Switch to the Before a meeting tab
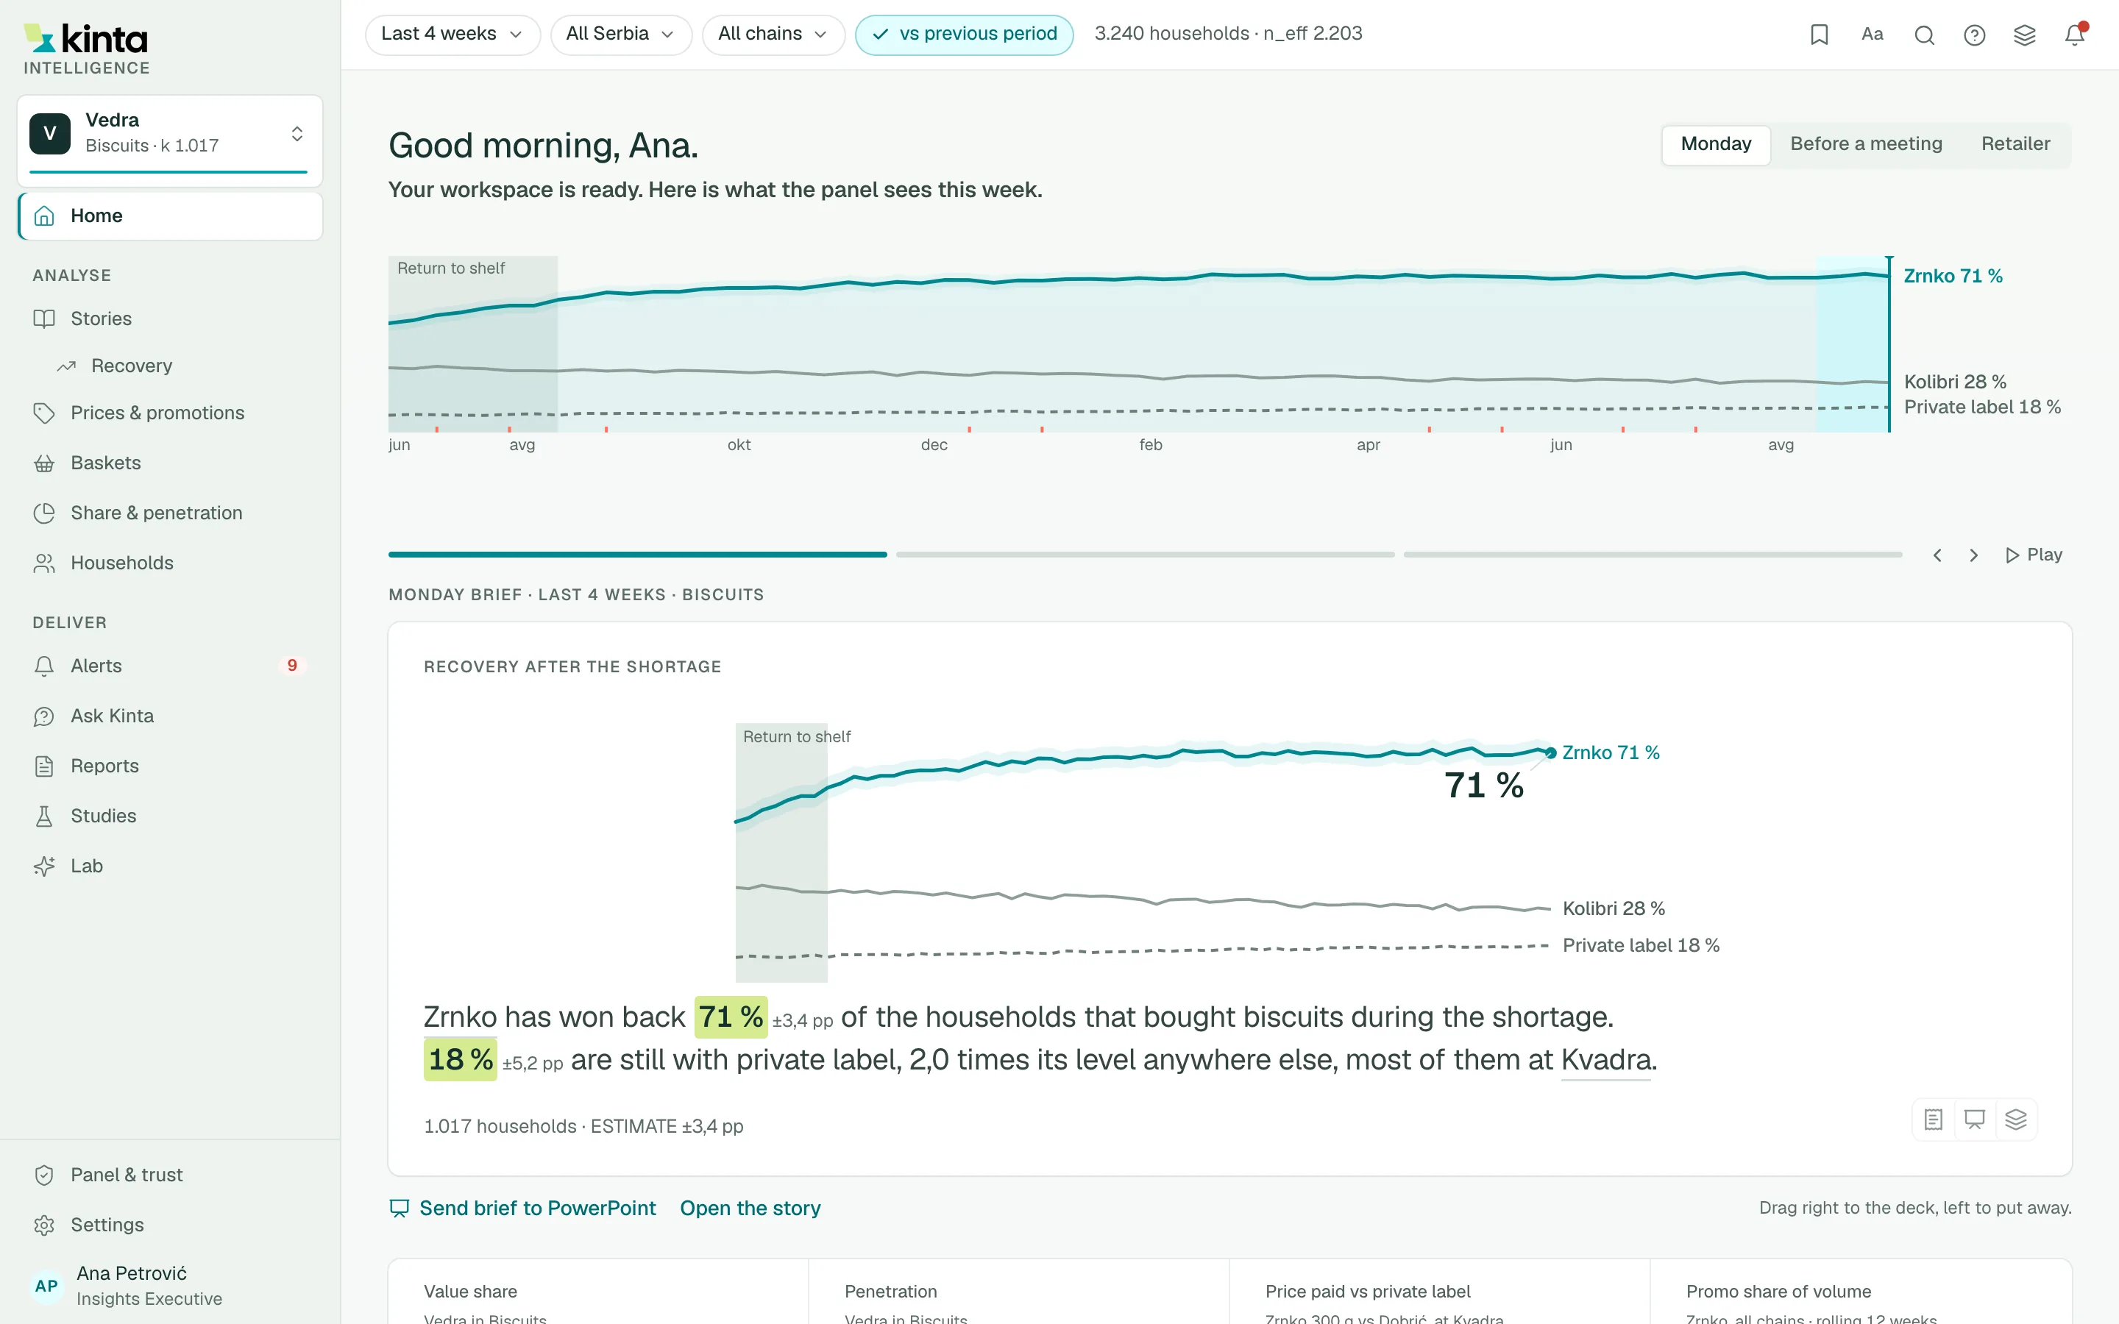This screenshot has width=2119, height=1324. click(1866, 143)
